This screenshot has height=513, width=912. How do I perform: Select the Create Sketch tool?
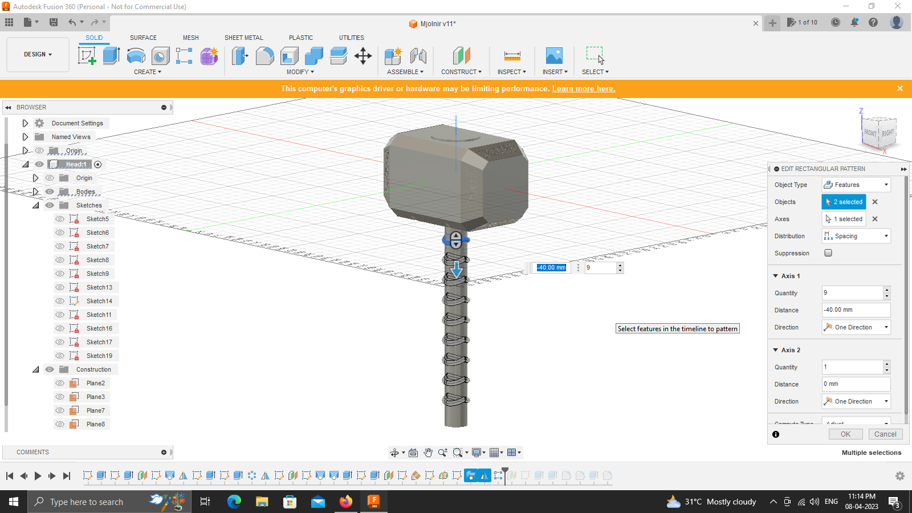[x=87, y=55]
